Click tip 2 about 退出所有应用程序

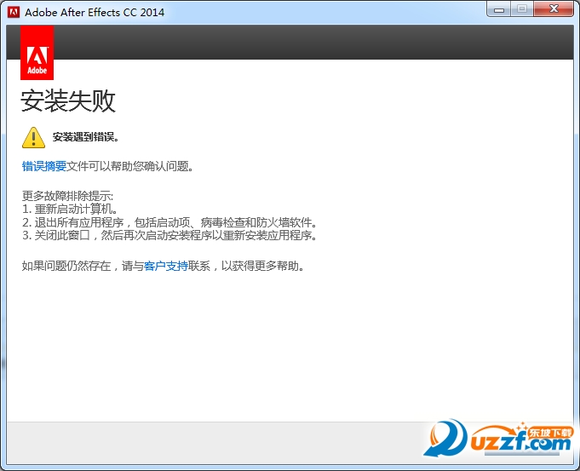click(169, 222)
